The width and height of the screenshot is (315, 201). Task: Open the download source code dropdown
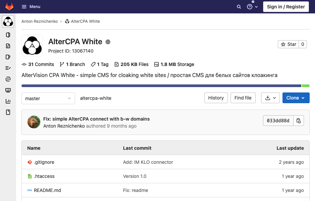[270, 98]
